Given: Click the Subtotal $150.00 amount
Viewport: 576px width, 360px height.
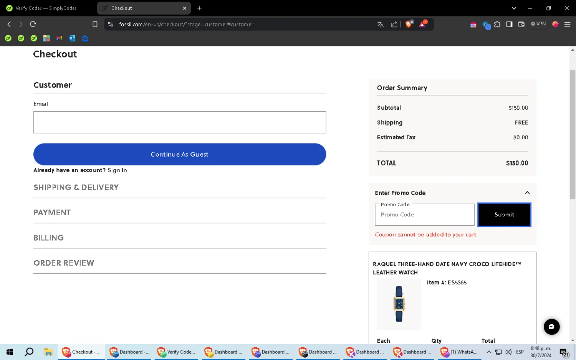Looking at the screenshot, I should tap(518, 108).
